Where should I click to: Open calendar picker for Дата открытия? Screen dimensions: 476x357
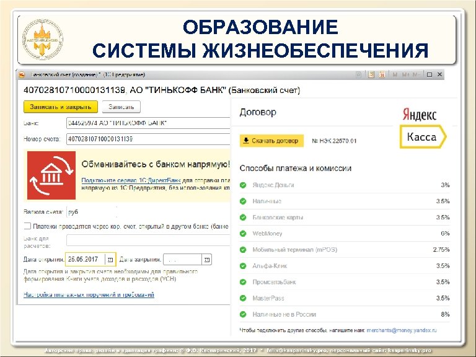[x=110, y=260]
